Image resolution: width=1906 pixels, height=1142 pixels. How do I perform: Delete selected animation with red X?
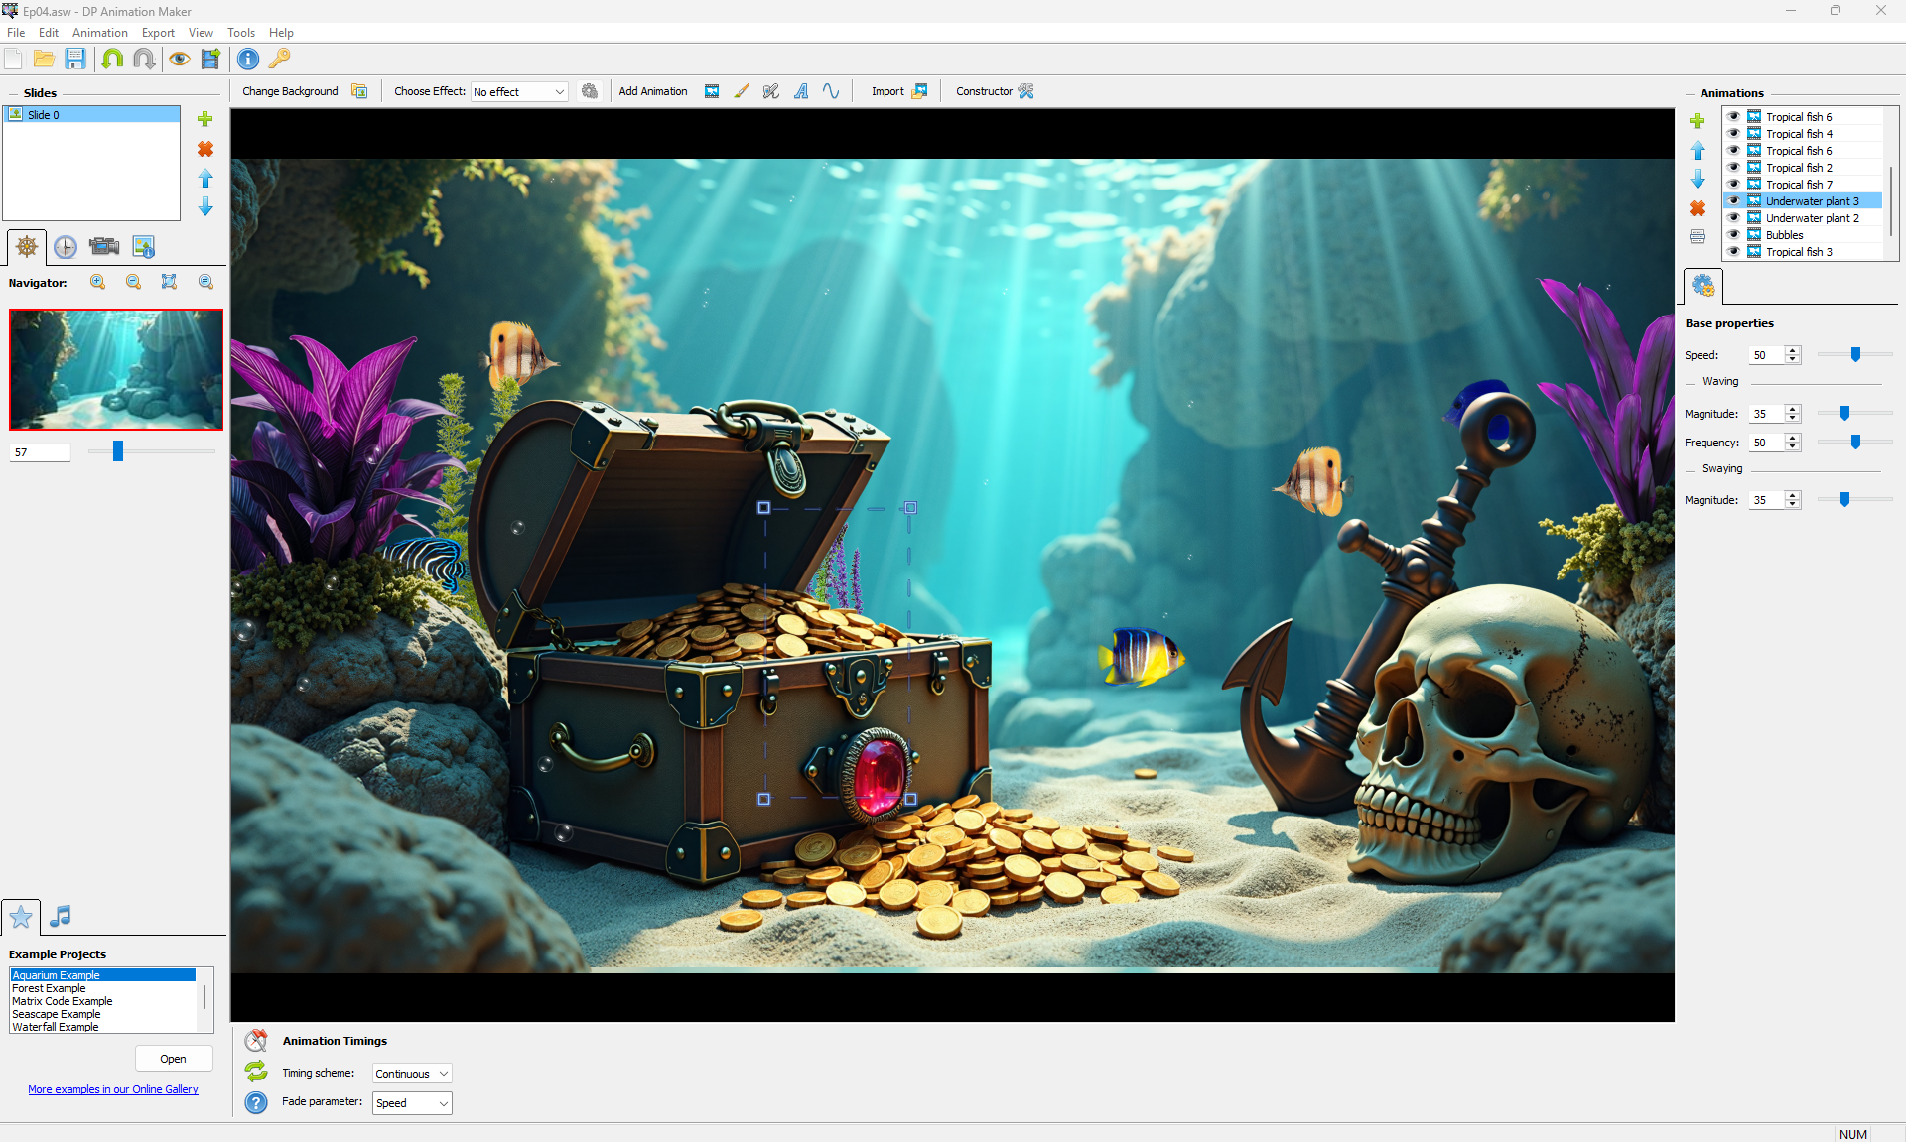1698,208
